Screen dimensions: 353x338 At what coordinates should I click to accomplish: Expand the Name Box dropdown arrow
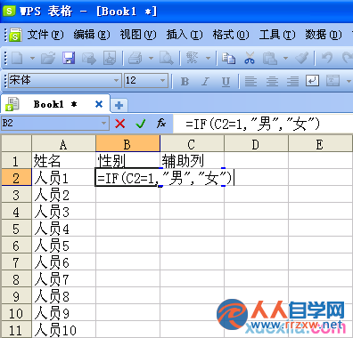[x=103, y=123]
